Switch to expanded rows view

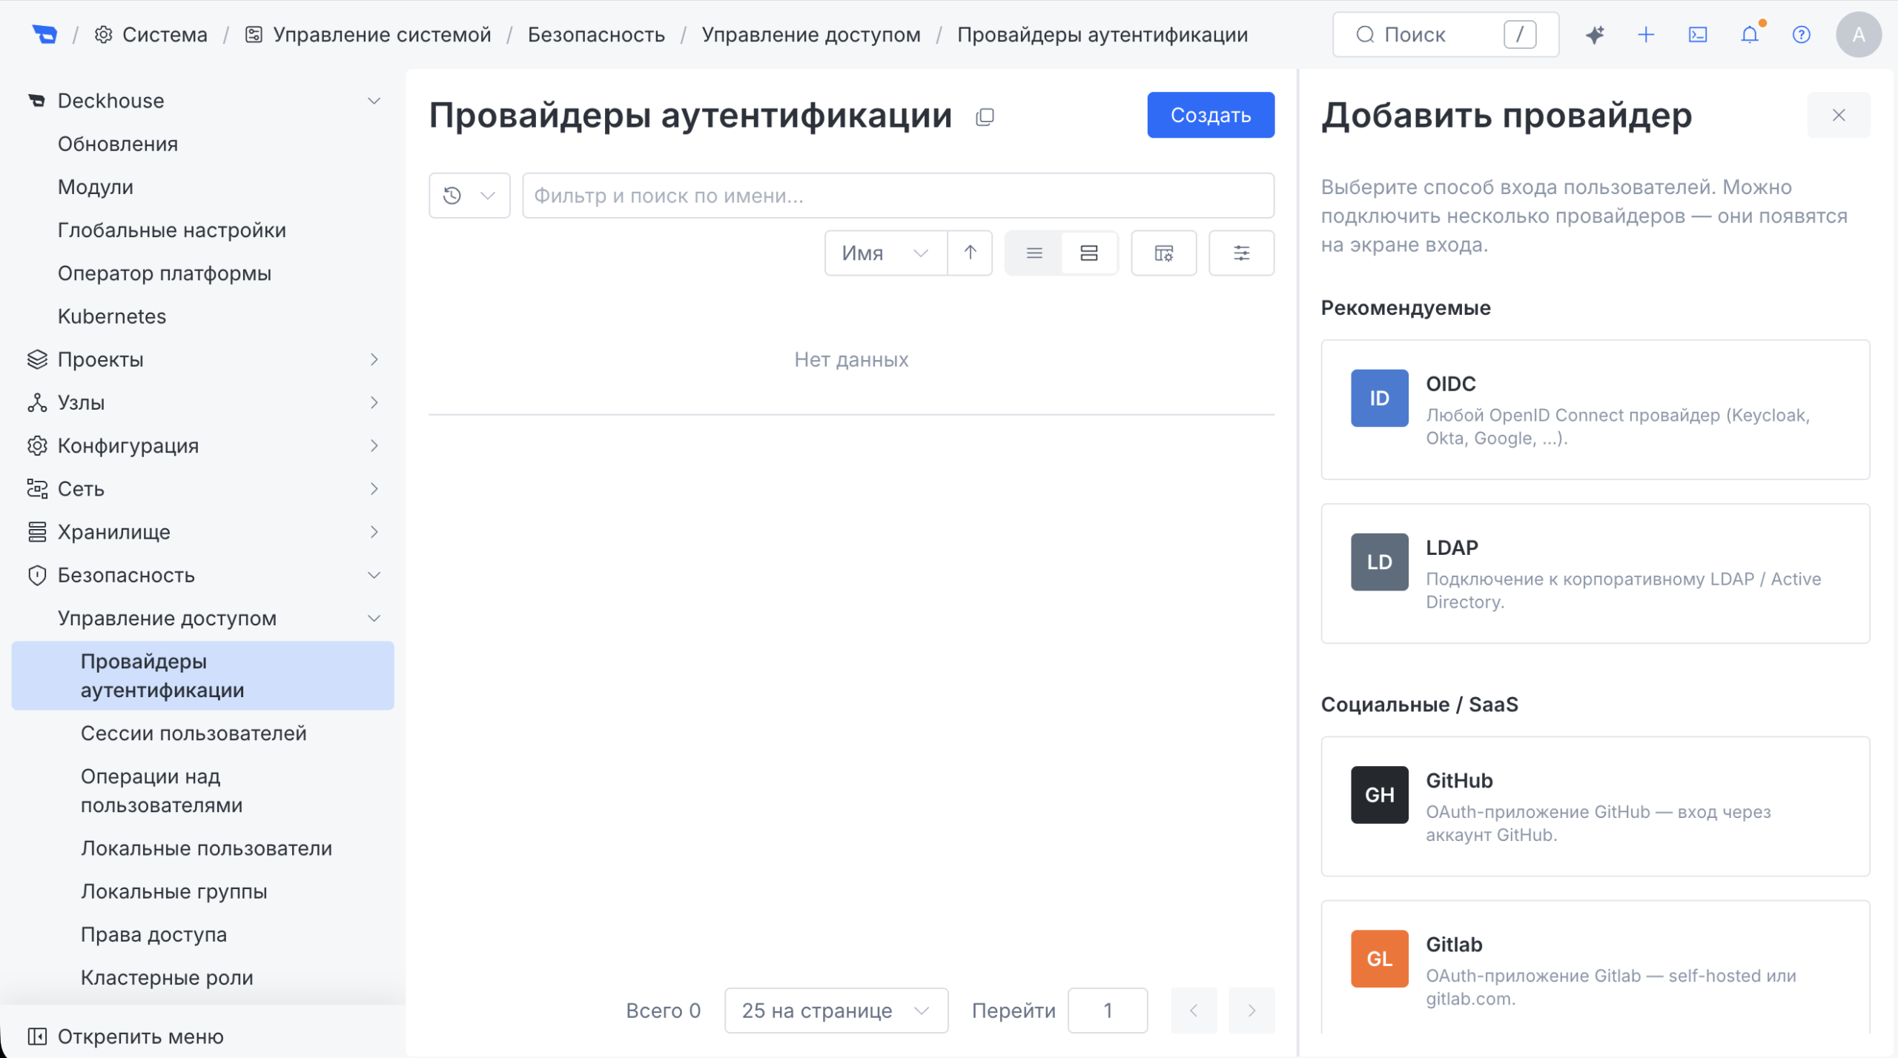point(1088,253)
